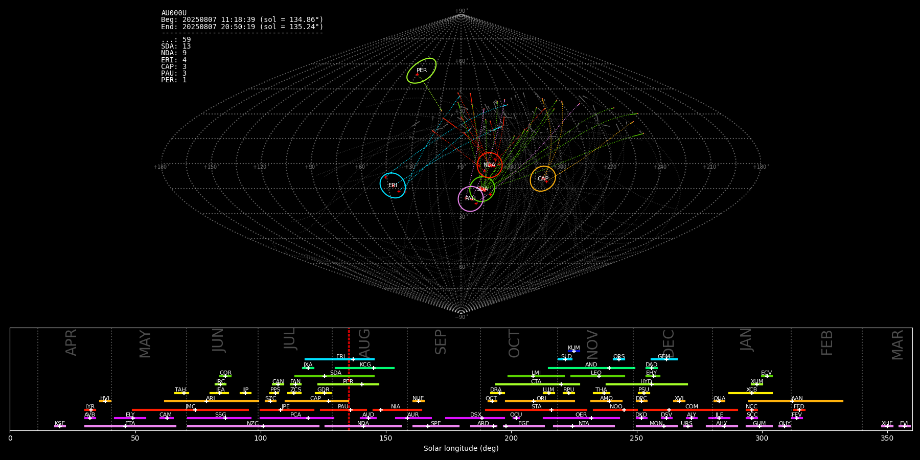This screenshot has width=920, height=460.
Task: Click the 'NDA: 9' count line
Action: (x=174, y=53)
